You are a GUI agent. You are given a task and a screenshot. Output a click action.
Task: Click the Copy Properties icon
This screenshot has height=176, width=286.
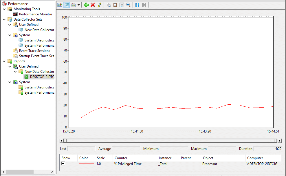tap(109, 5)
